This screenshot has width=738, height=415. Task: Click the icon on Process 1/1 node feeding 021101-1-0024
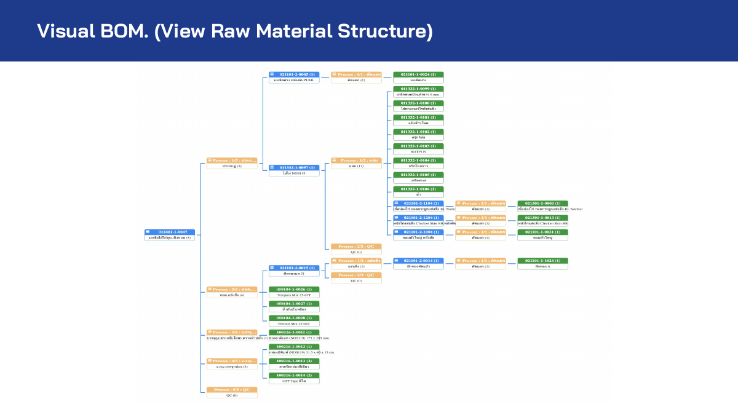pyautogui.click(x=335, y=74)
